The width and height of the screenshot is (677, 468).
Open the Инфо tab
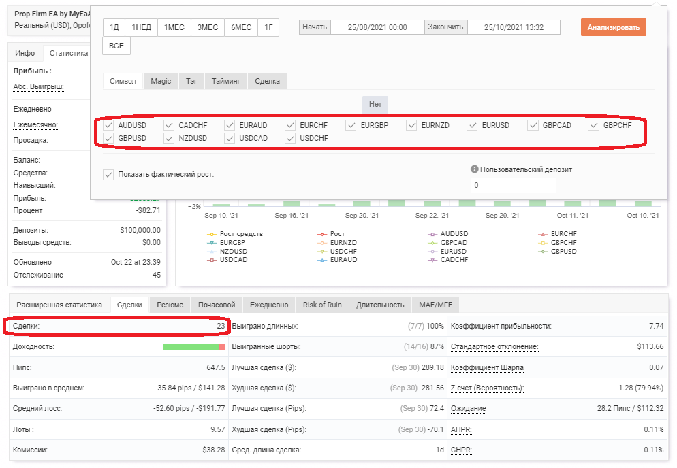click(x=25, y=53)
